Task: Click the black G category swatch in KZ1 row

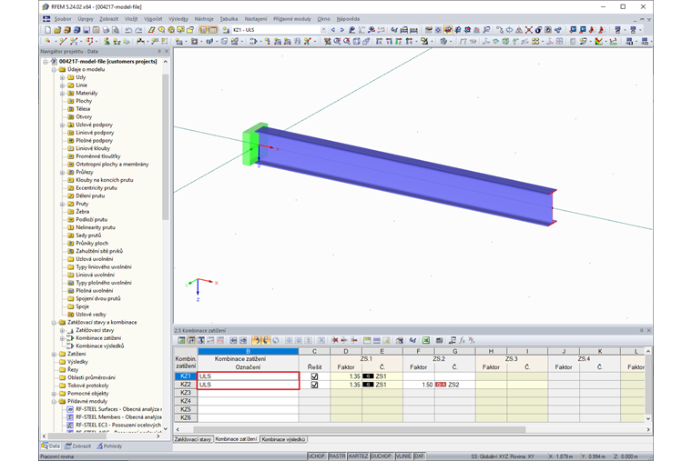Action: point(368,376)
